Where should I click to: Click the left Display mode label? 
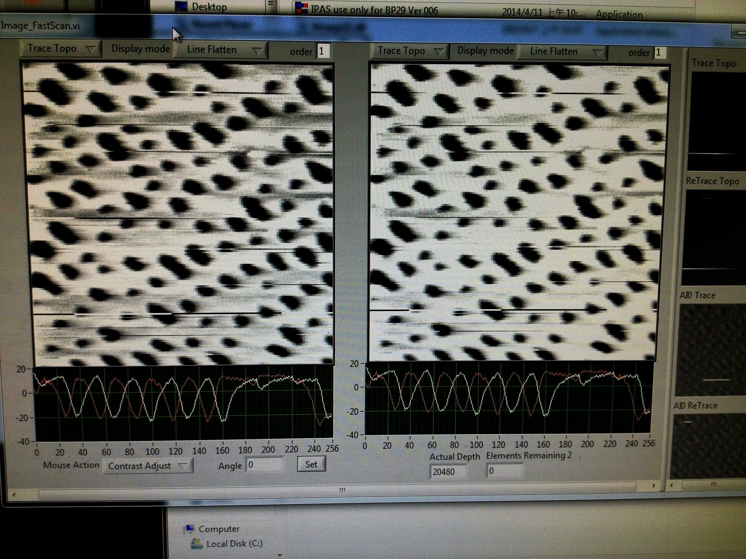[141, 49]
